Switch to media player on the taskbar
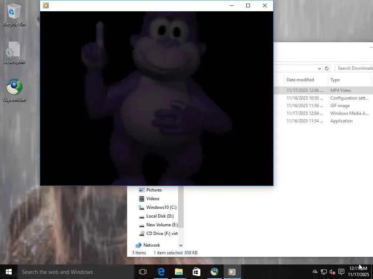This screenshot has height=279, width=373. [x=232, y=272]
